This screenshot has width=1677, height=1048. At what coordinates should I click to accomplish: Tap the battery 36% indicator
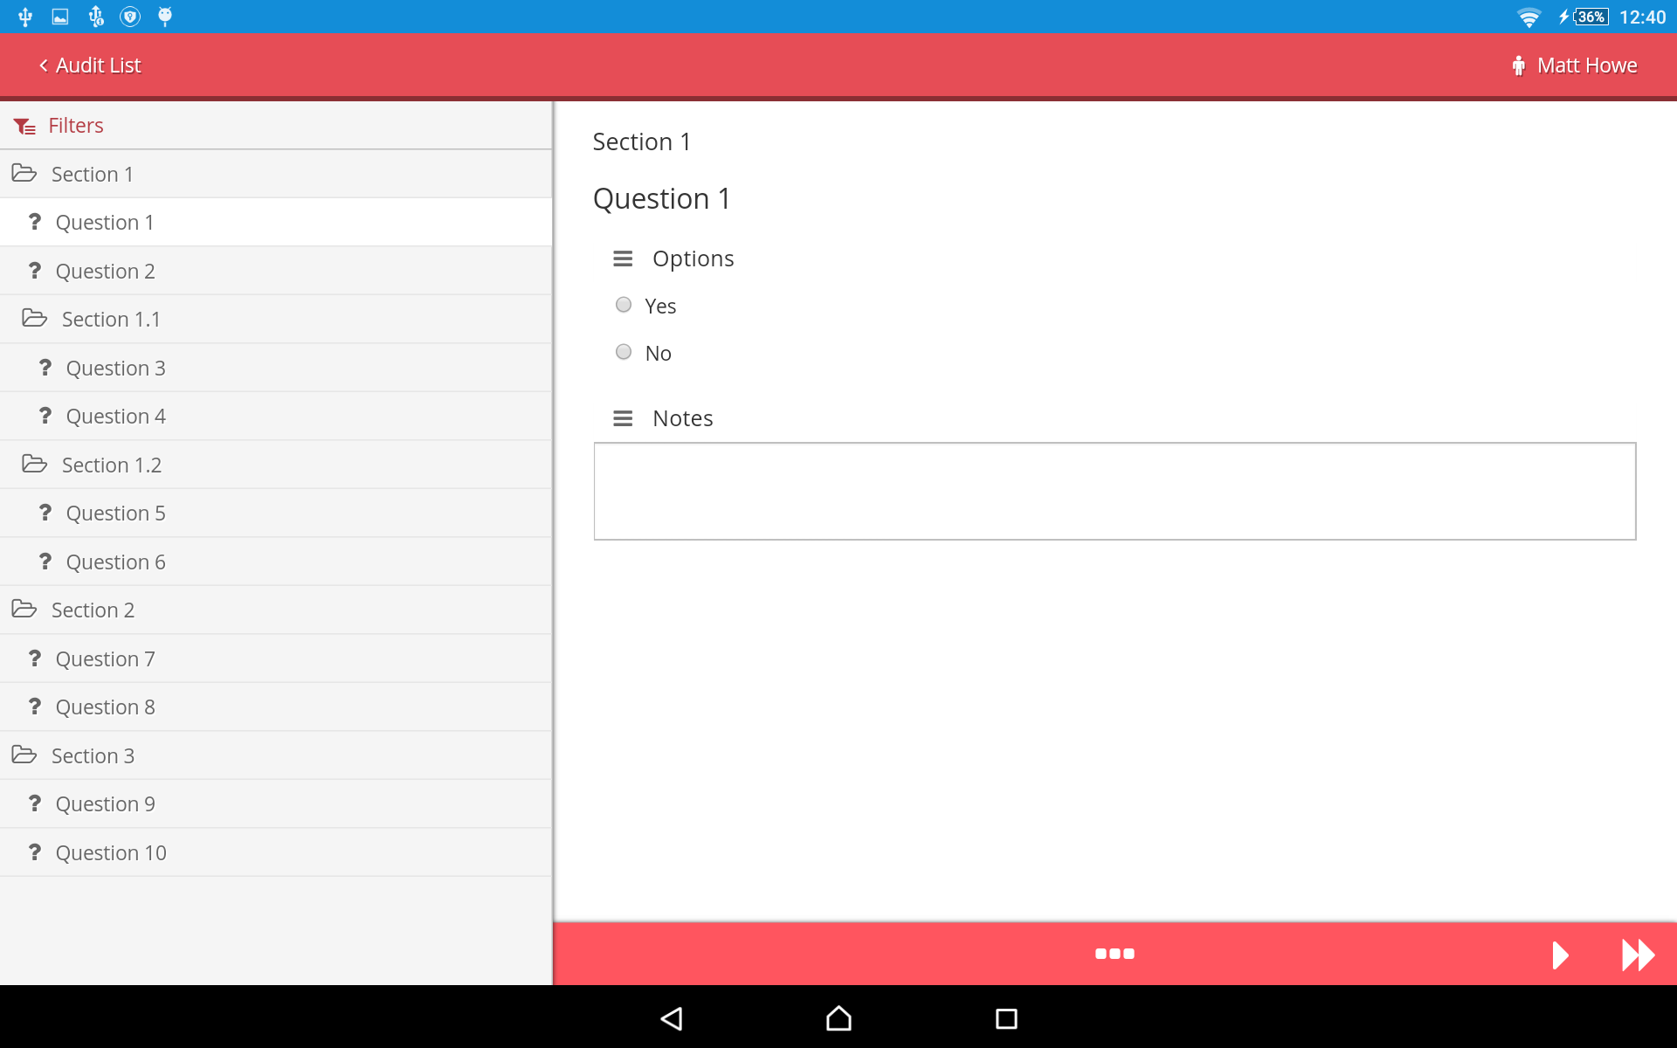tap(1591, 17)
